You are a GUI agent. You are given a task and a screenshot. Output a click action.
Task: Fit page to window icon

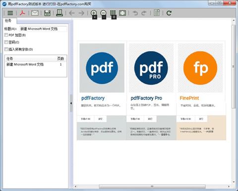[x=122, y=13]
